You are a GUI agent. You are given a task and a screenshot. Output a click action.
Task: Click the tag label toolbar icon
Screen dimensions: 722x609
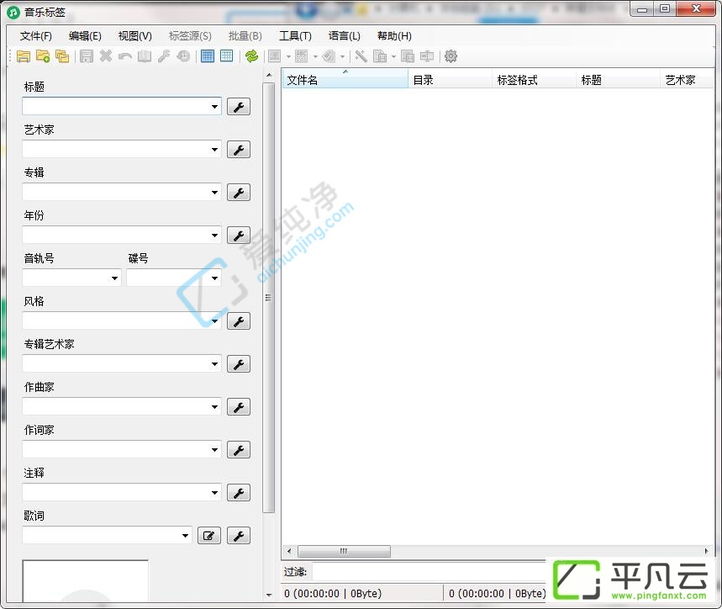coord(329,56)
